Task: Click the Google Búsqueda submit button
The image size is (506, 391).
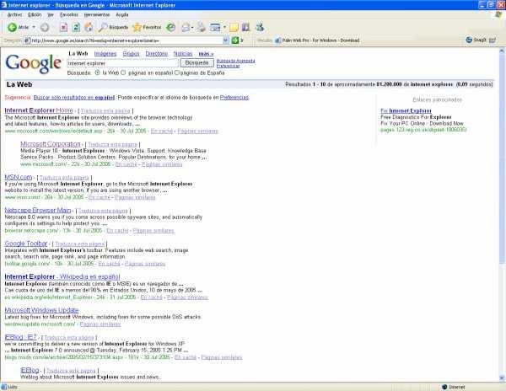Action: tap(196, 63)
